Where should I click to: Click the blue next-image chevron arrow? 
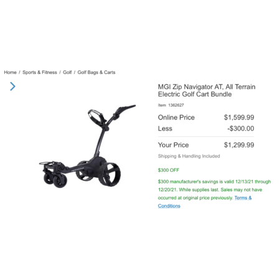12,86
